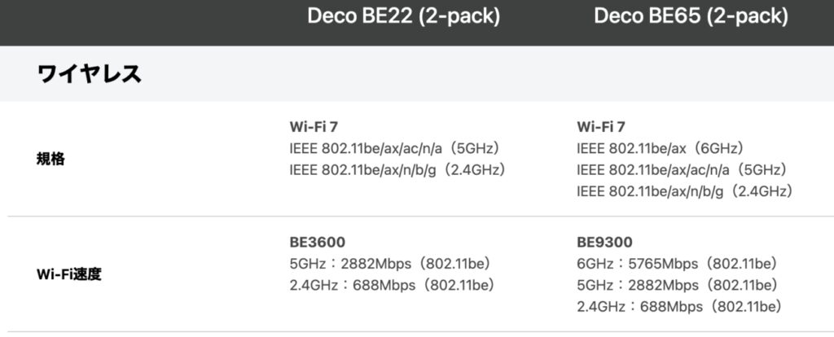Click Wi-Fi 7 text under Deco BE22
Screen dimensions: 834x337
click(x=315, y=127)
